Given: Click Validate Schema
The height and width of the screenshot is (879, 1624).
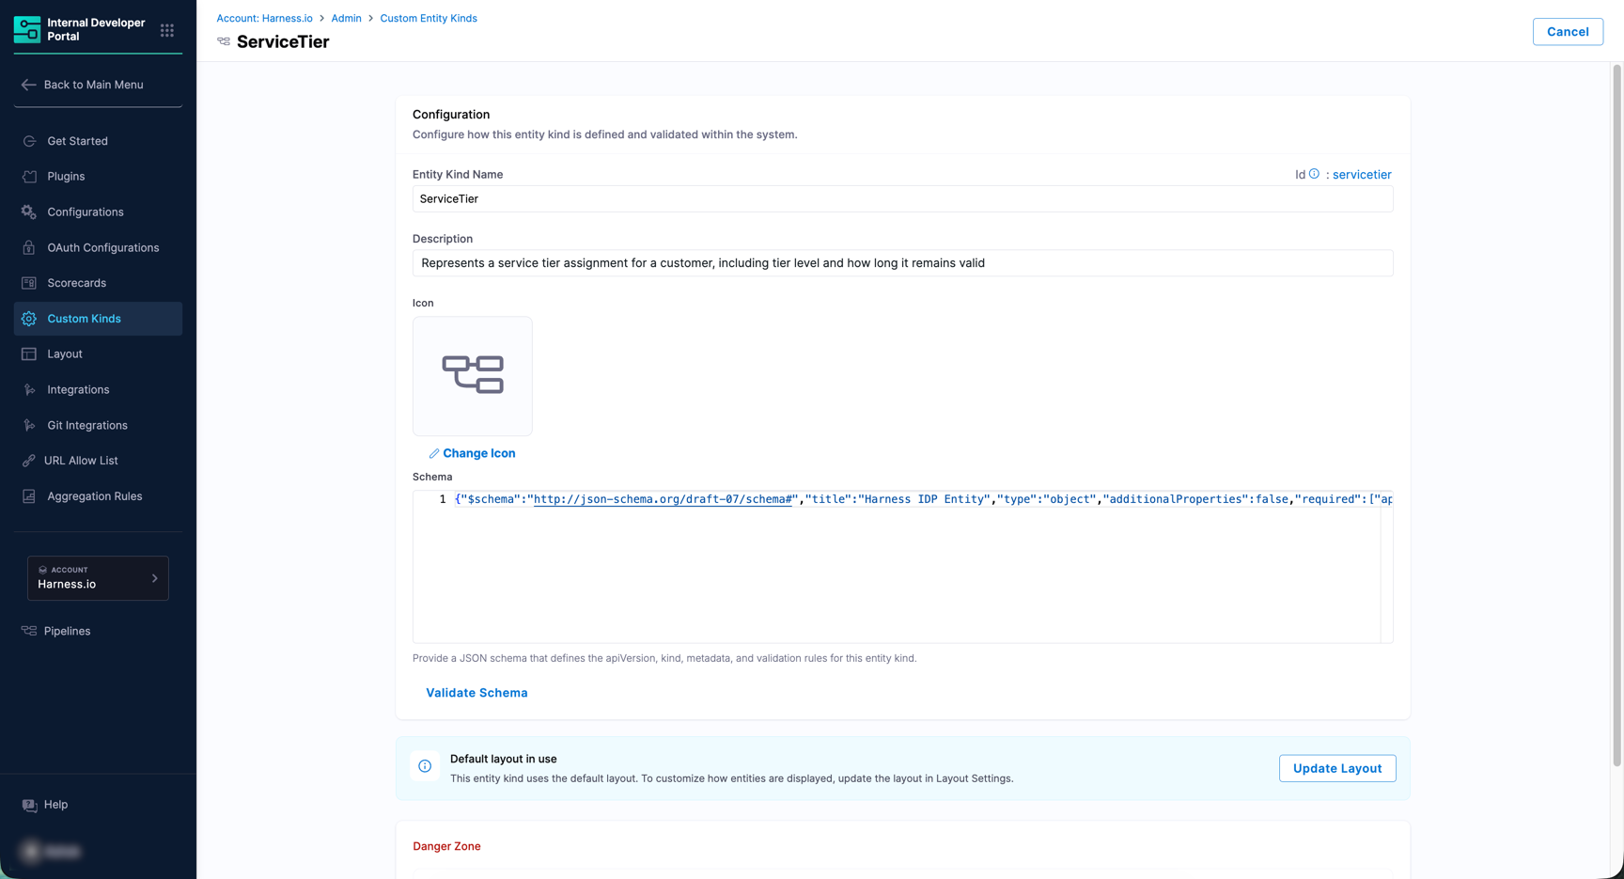Looking at the screenshot, I should click(x=476, y=693).
